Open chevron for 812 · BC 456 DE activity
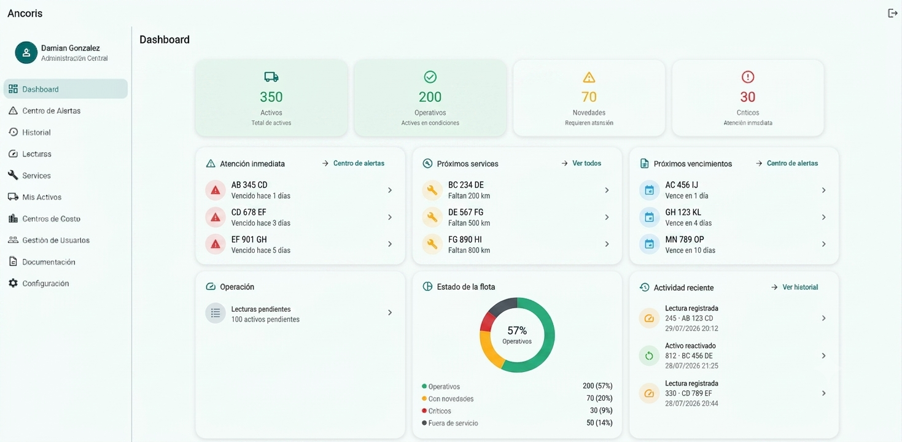This screenshot has width=902, height=442. point(823,355)
